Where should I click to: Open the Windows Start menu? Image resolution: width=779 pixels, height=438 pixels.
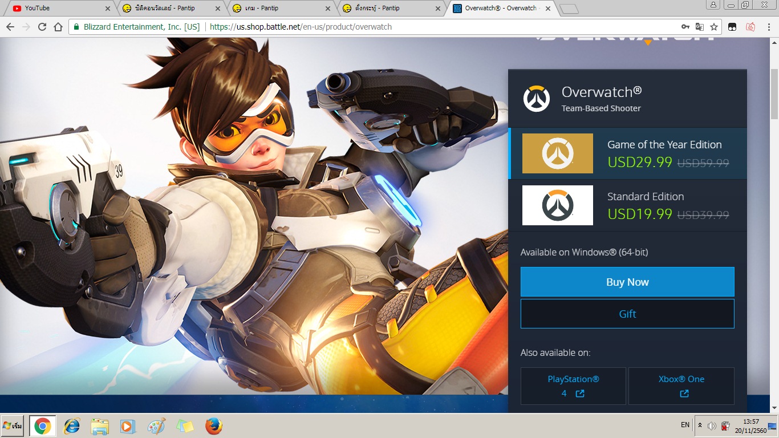coord(13,426)
